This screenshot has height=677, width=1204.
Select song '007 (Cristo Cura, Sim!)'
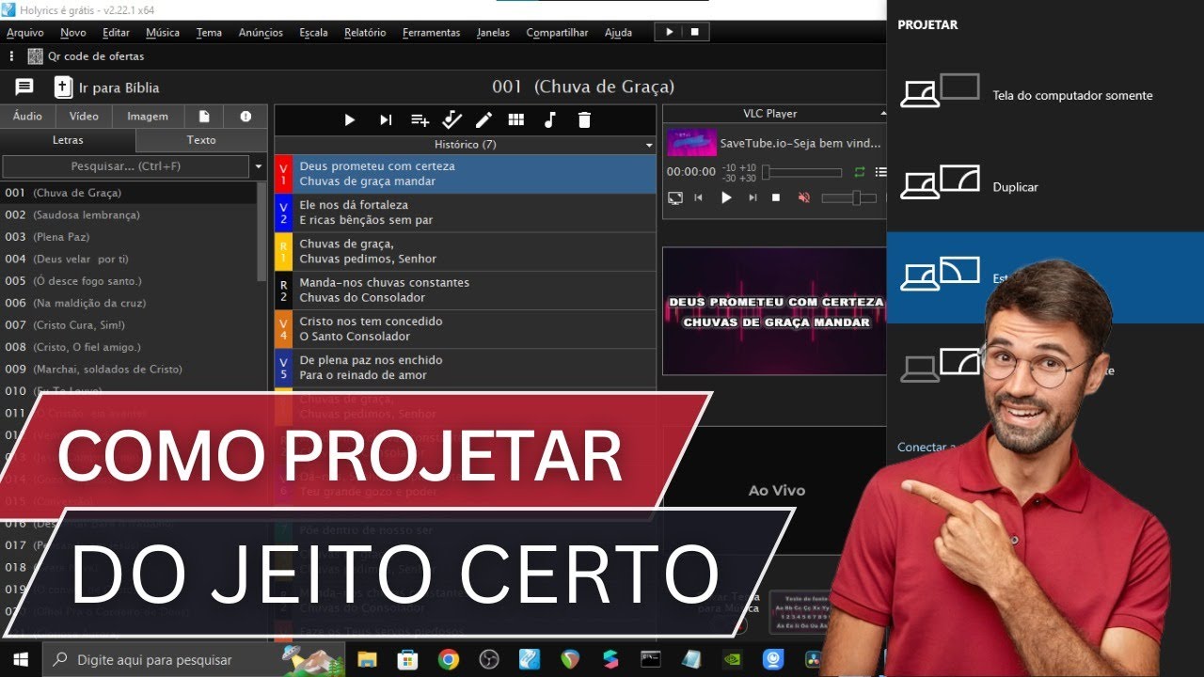pos(128,324)
